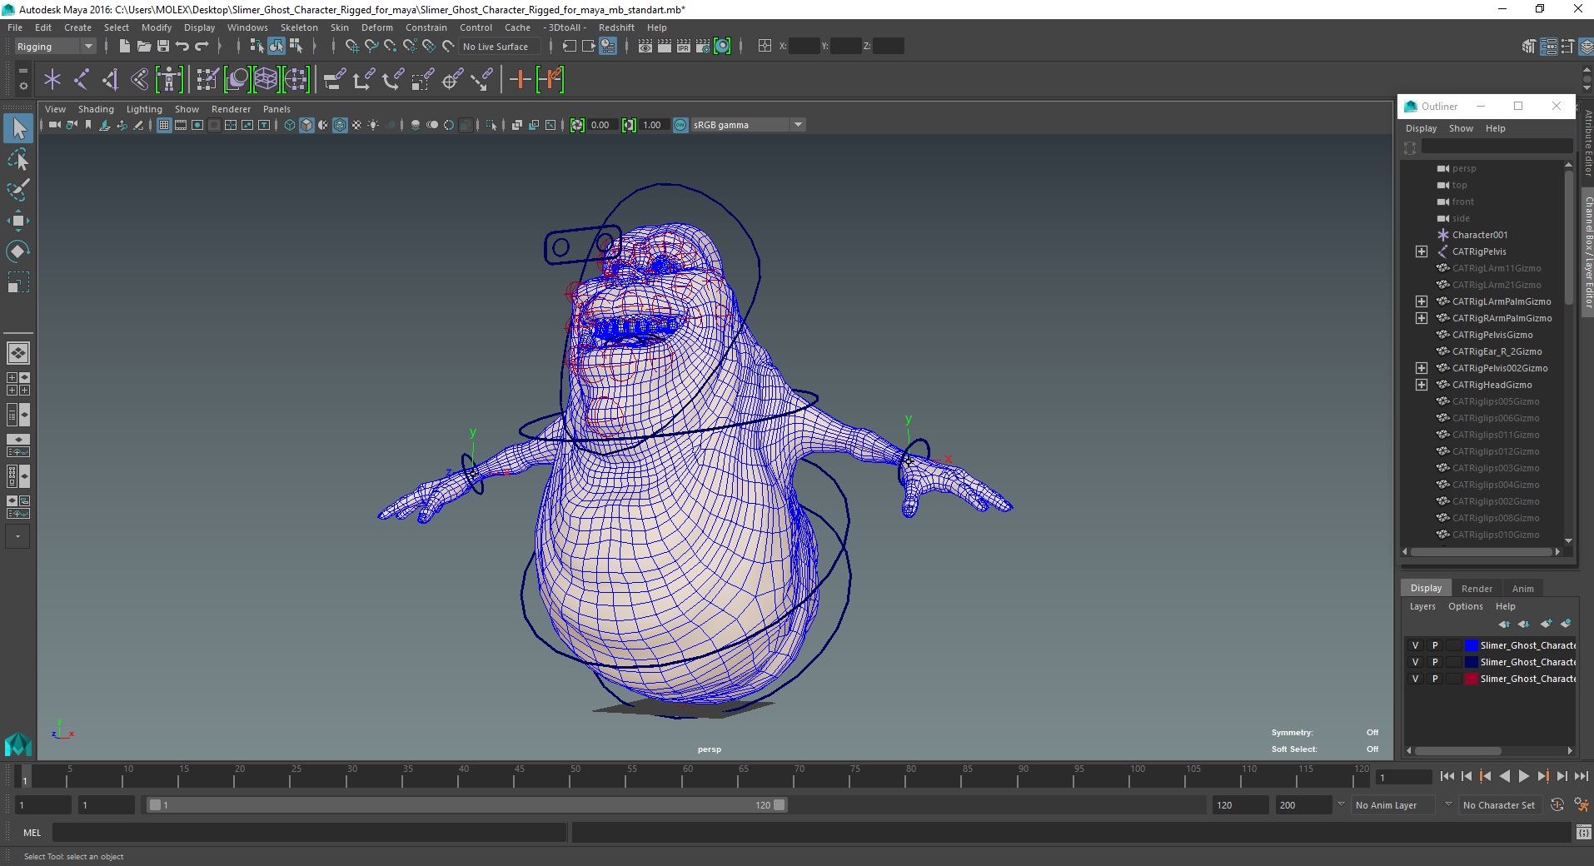
Task: Toggle the viewport grid display icon
Action: click(164, 125)
